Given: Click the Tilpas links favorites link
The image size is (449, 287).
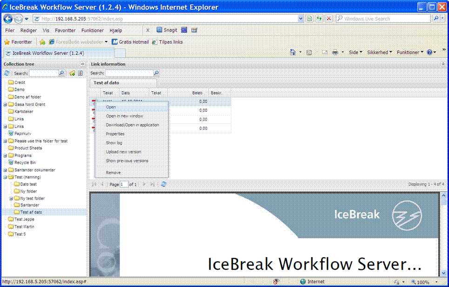Looking at the screenshot, I should point(167,42).
